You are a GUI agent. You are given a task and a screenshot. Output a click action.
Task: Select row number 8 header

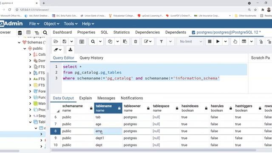tap(56, 131)
